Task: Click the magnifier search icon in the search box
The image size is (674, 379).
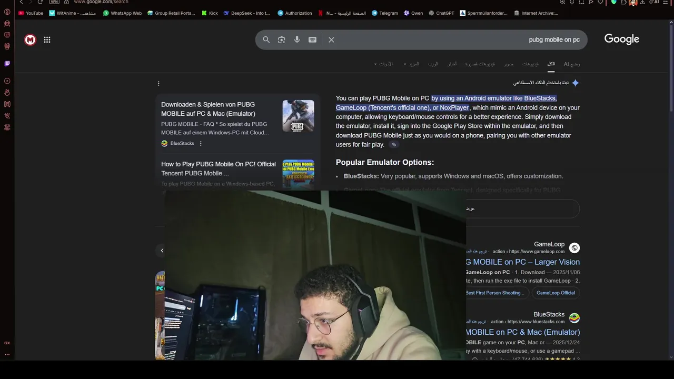Action: click(266, 39)
